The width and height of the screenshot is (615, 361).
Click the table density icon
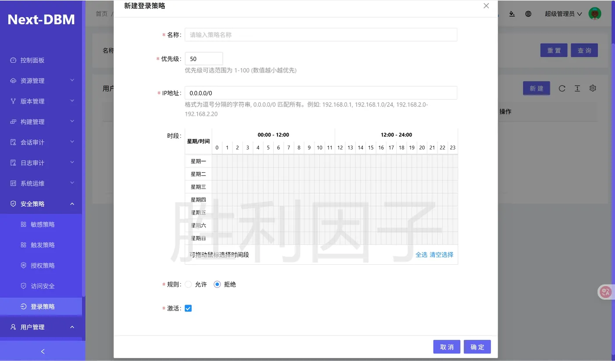pyautogui.click(x=577, y=88)
